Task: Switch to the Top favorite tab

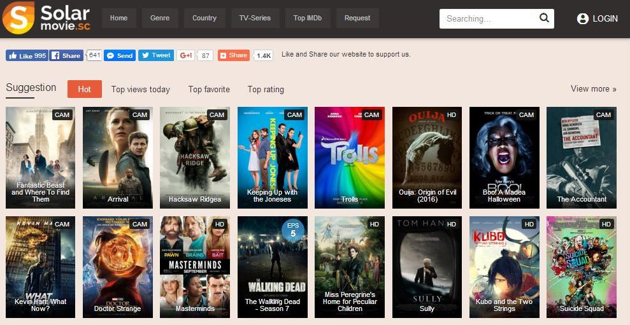Action: [209, 89]
